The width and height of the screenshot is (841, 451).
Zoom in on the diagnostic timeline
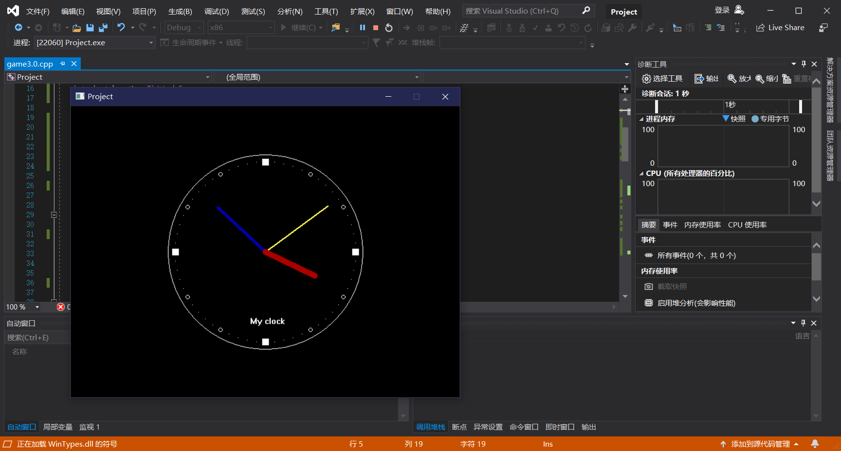739,79
